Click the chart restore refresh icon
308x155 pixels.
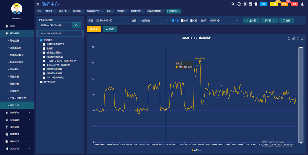298,38
